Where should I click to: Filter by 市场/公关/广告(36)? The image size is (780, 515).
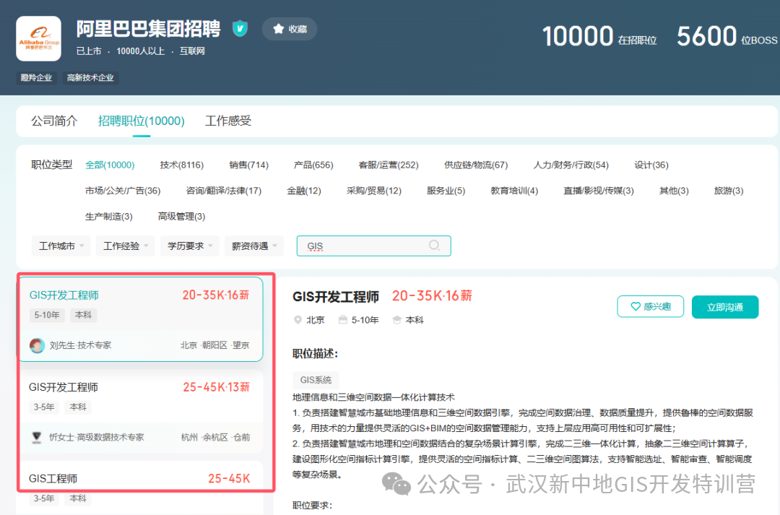click(123, 191)
